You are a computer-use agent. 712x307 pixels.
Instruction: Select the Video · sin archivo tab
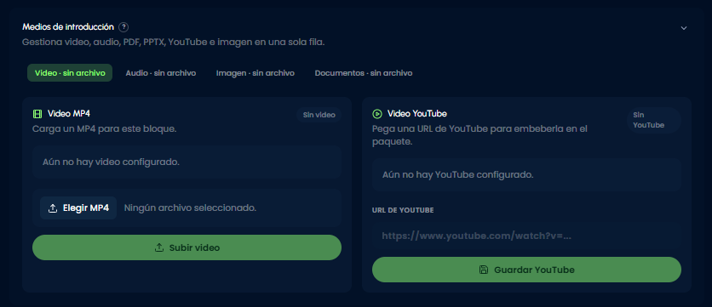click(70, 73)
